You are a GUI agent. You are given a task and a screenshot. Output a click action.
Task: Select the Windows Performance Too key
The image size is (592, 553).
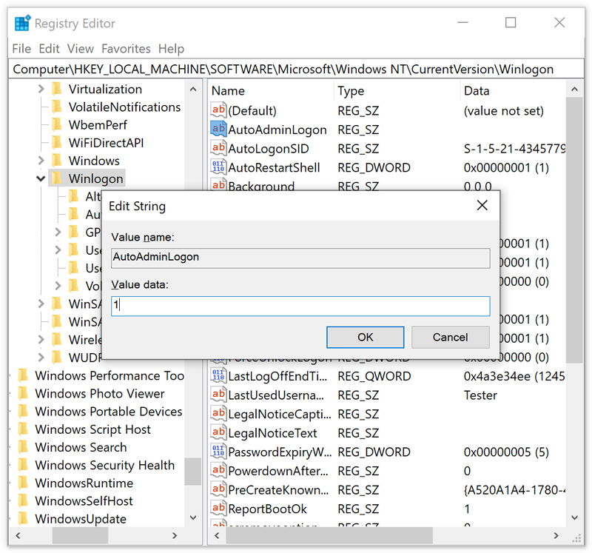coord(110,375)
